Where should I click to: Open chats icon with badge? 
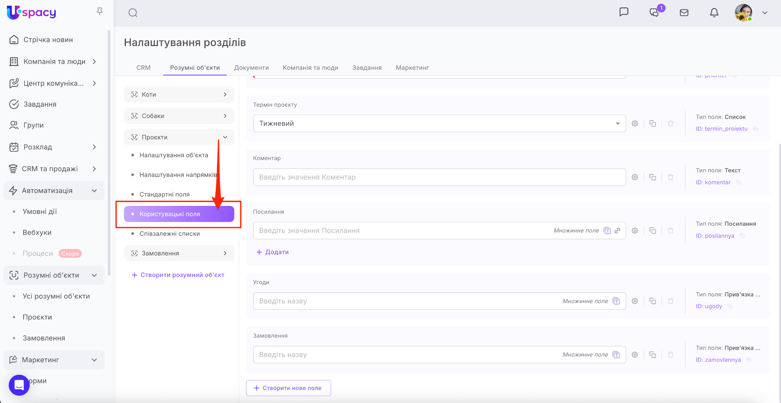coord(654,13)
